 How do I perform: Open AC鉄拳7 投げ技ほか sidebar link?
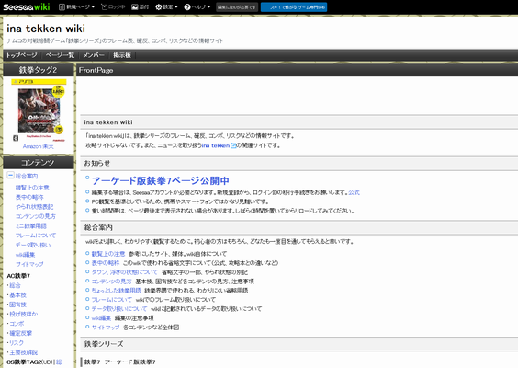click(24, 314)
